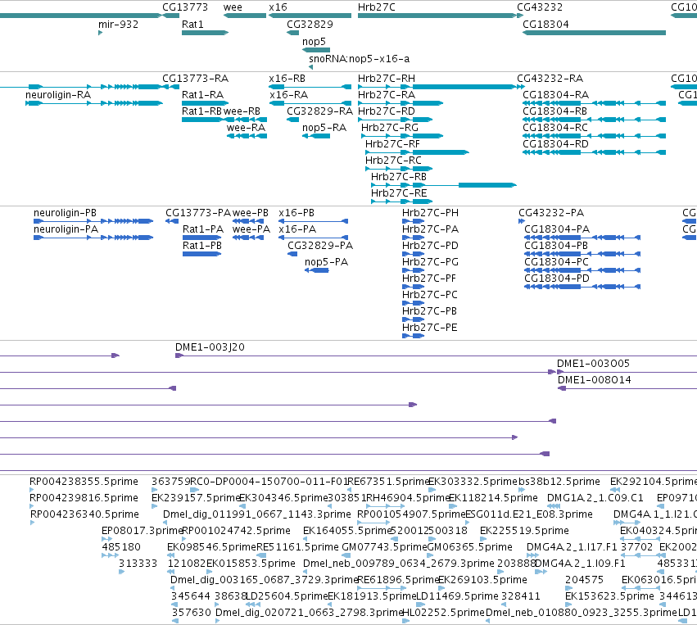Click the Hrb27C-RC transcript label
This screenshot has width=697, height=625.
(393, 161)
